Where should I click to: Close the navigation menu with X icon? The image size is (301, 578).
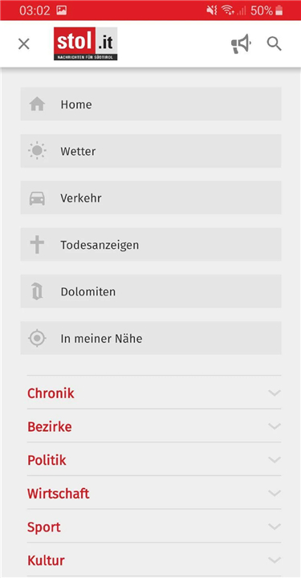tap(24, 44)
